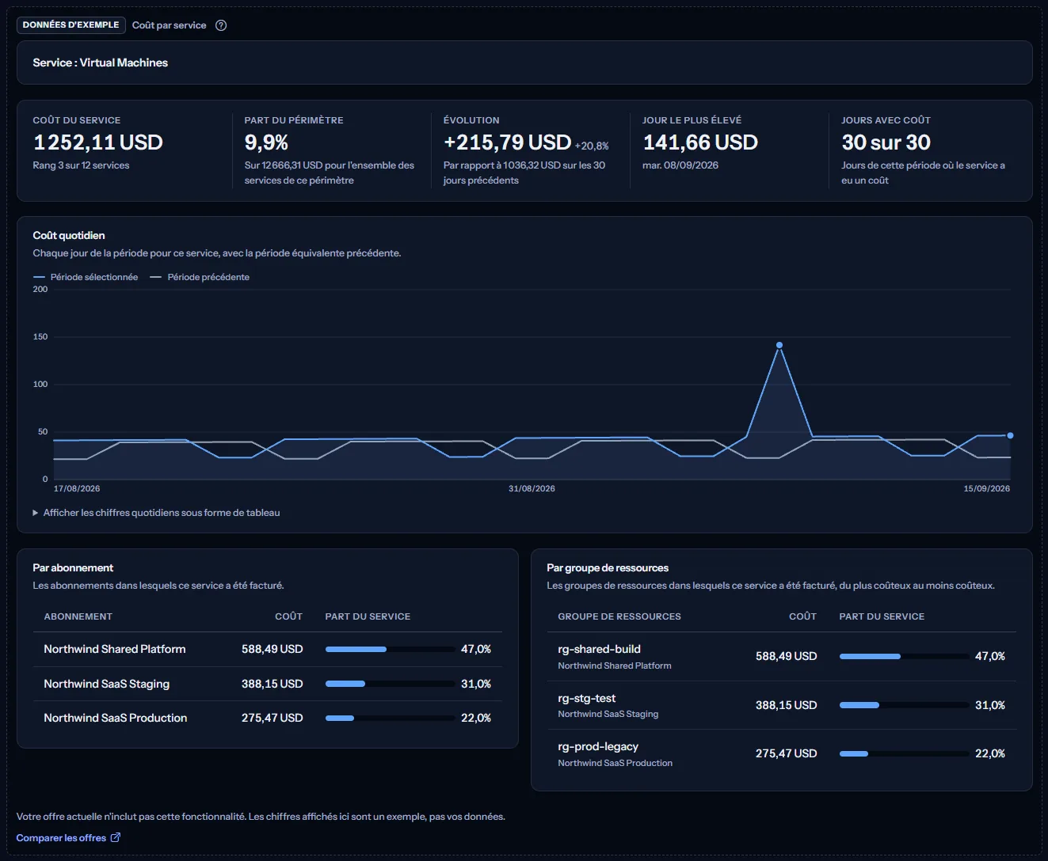1048x861 pixels.
Task: Click the "1 252,11 USD" service cost value
Action: 98,142
